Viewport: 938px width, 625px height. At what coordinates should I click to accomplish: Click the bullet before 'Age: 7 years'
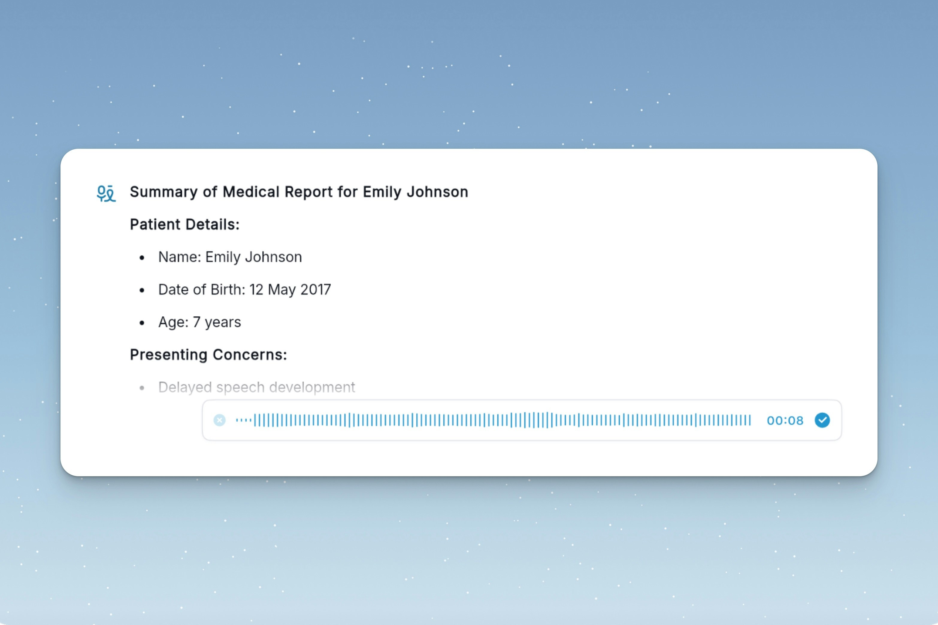142,323
